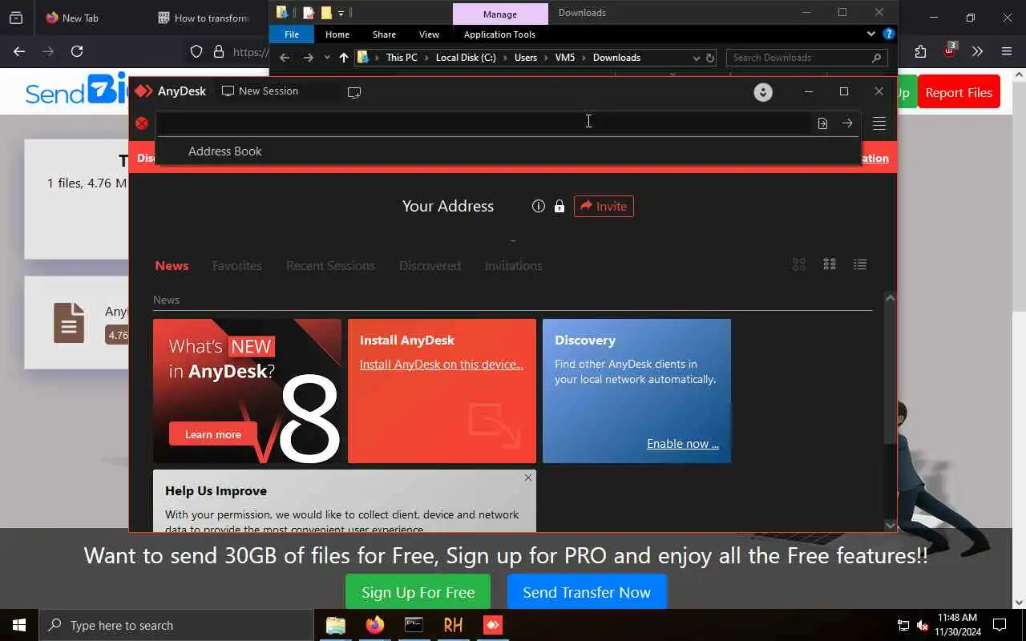Open address history dropdown in File Explorer
This screenshot has height=641, width=1026.
(696, 58)
